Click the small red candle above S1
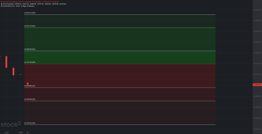This screenshot has height=134, width=262. [x=28, y=84]
